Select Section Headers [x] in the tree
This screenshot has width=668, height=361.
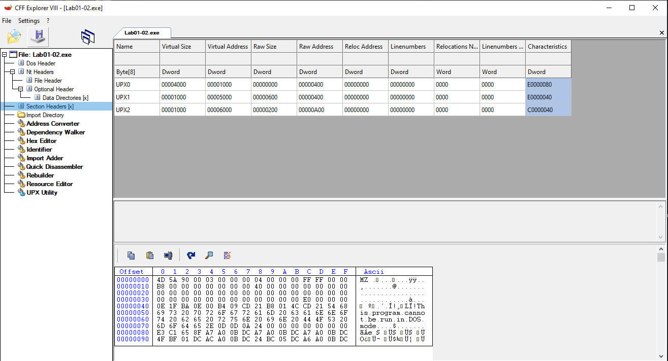[50, 106]
